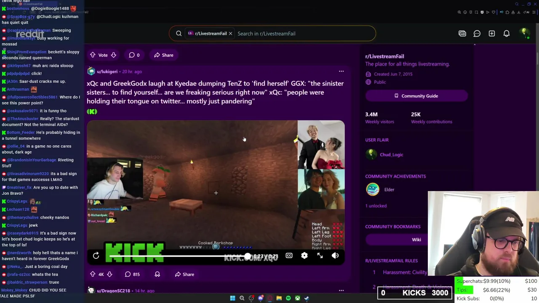This screenshot has height=303, width=539.
Task: Open overflow menu for u/DragonSC218 post
Action: [341, 290]
